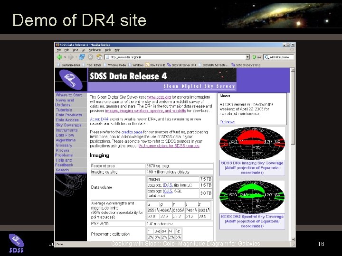Screen dimensions: 342x256
Task: Open News and Updates sidebar link
Action: click(x=65, y=102)
